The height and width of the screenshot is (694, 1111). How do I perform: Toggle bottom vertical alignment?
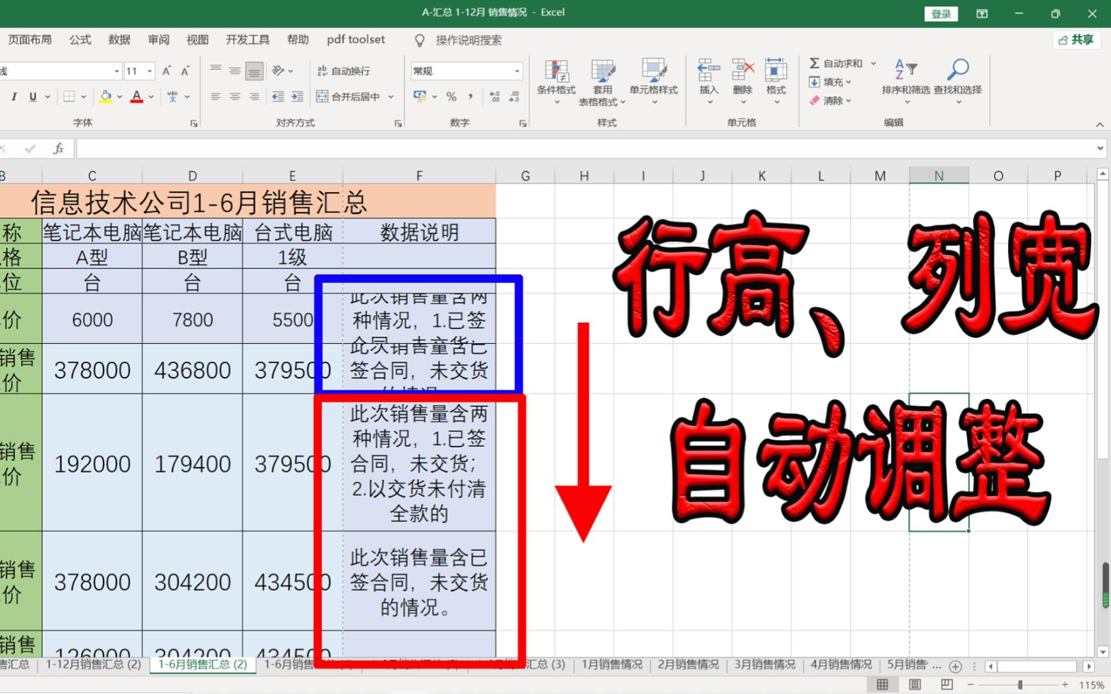tap(255, 71)
